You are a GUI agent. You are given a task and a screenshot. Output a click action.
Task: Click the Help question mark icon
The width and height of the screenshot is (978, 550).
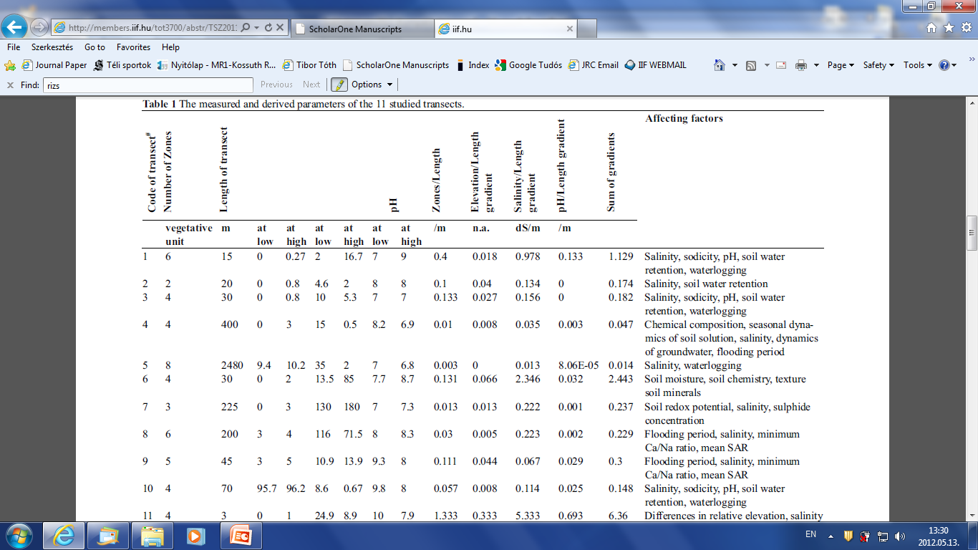click(944, 65)
